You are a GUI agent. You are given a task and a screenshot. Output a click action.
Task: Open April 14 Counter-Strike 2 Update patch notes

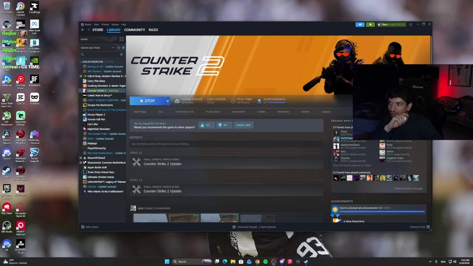(226, 189)
